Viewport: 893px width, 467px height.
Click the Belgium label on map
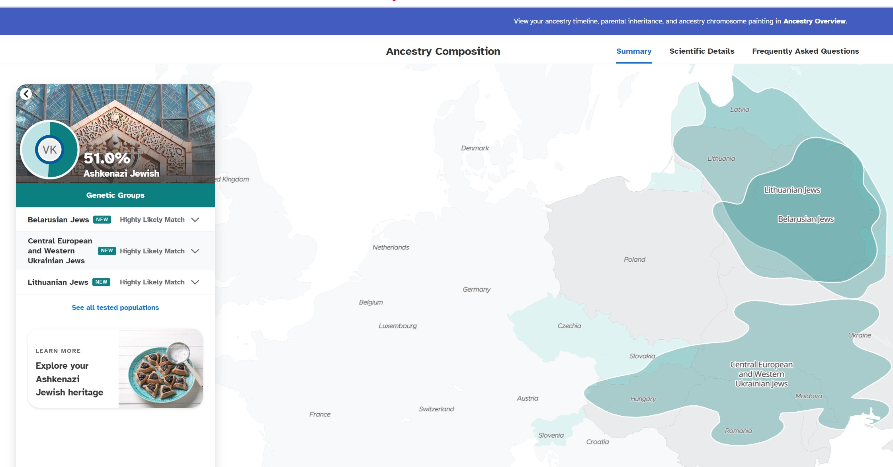click(371, 302)
